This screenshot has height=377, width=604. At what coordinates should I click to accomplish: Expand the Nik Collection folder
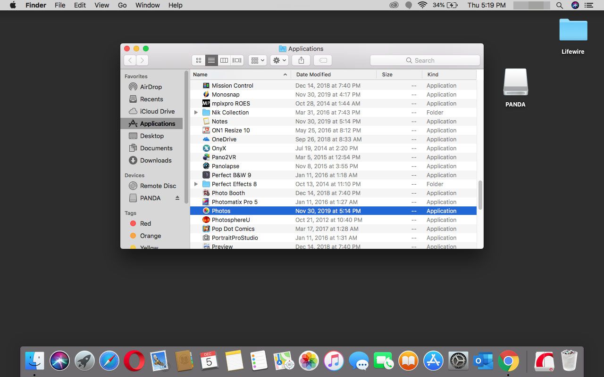196,113
